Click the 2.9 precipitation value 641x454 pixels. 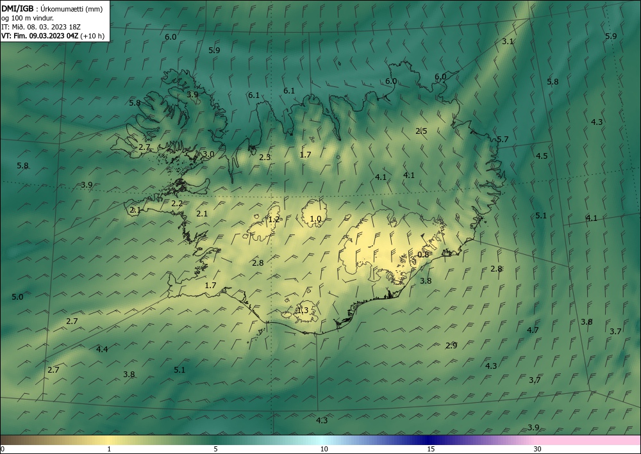pos(451,346)
